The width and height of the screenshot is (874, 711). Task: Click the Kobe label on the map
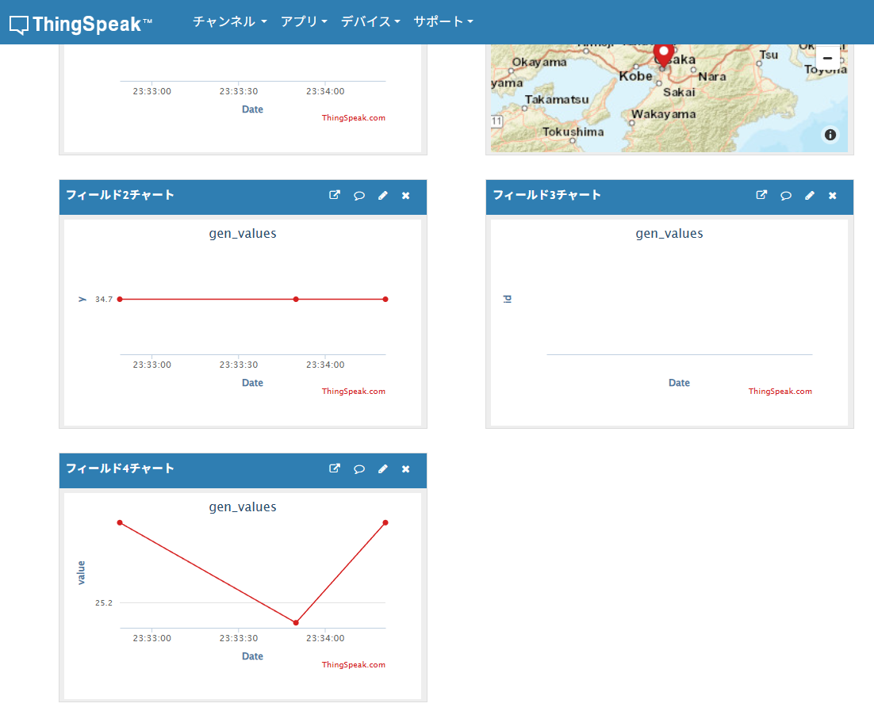point(635,76)
